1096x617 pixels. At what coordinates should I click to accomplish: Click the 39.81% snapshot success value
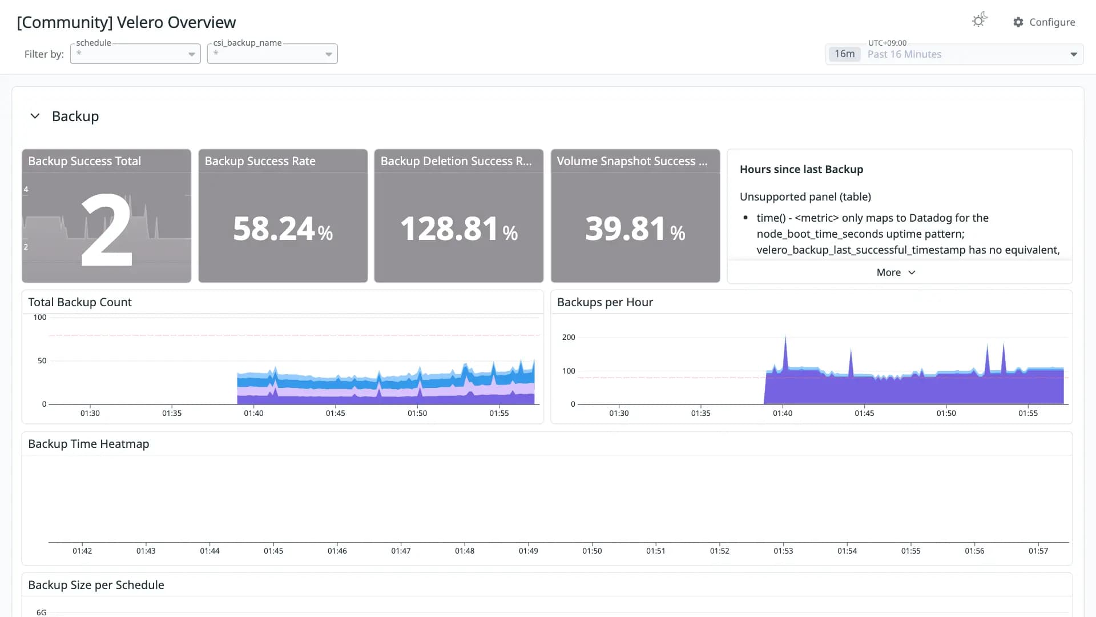(x=635, y=229)
